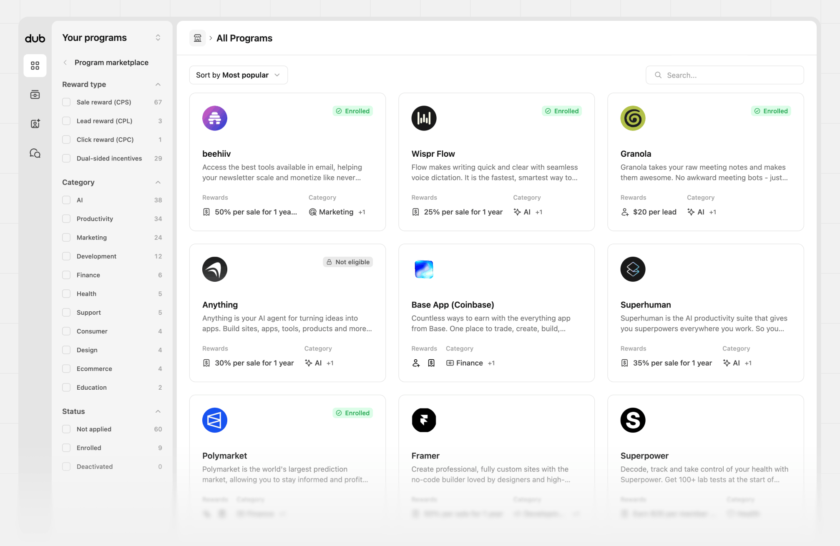Click the Enrolled badge on Polymarket card

coord(353,413)
